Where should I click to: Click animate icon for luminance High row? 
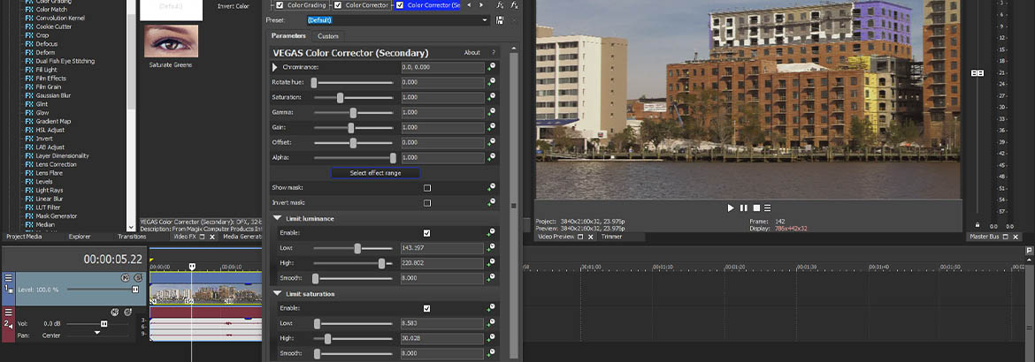(x=491, y=263)
